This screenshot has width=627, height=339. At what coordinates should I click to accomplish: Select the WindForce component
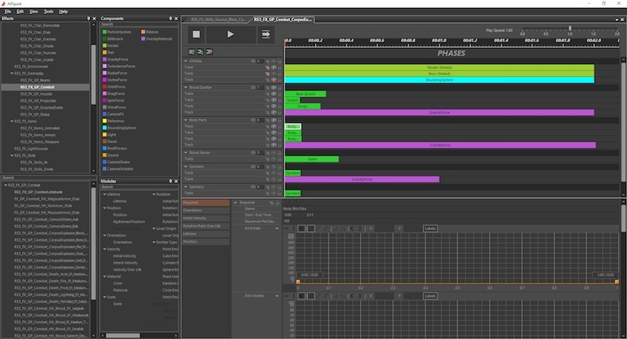[x=114, y=107]
